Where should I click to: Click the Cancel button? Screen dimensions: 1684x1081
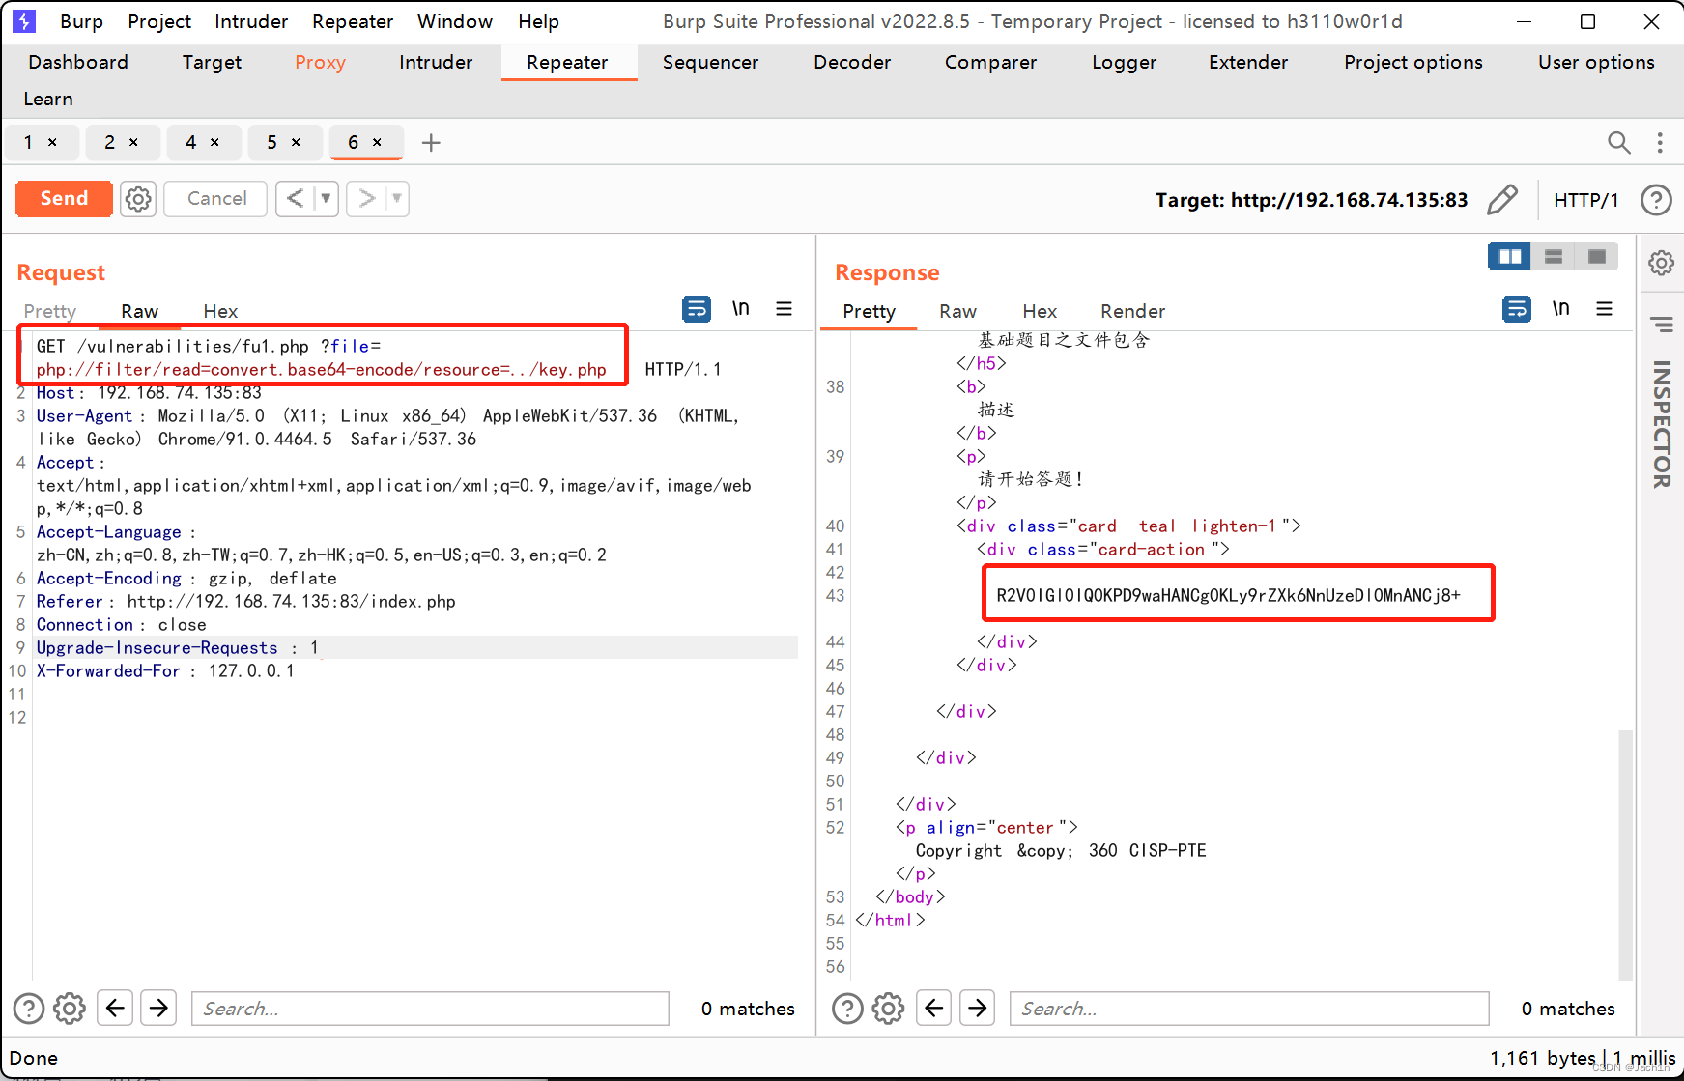(216, 199)
